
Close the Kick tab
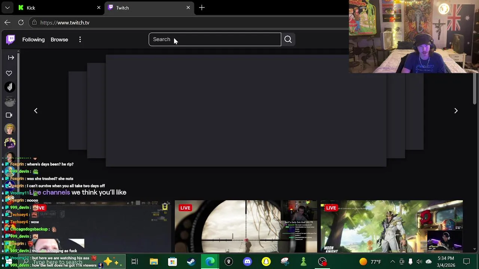pyautogui.click(x=99, y=7)
